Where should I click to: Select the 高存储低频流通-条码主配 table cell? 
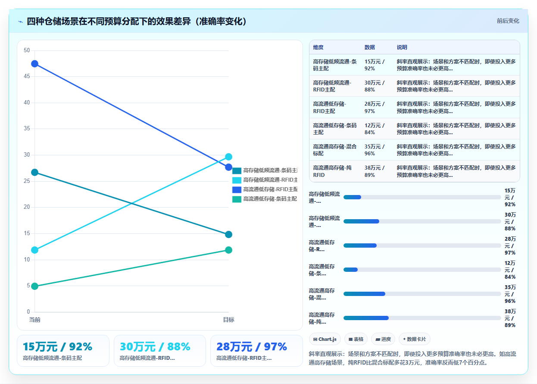(335, 65)
